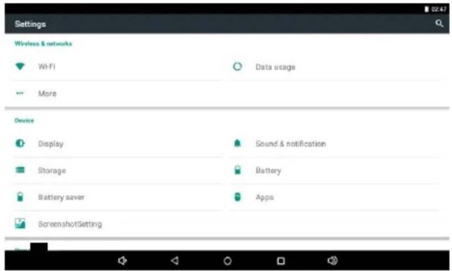Open the Settings search magnifier icon

(439, 23)
